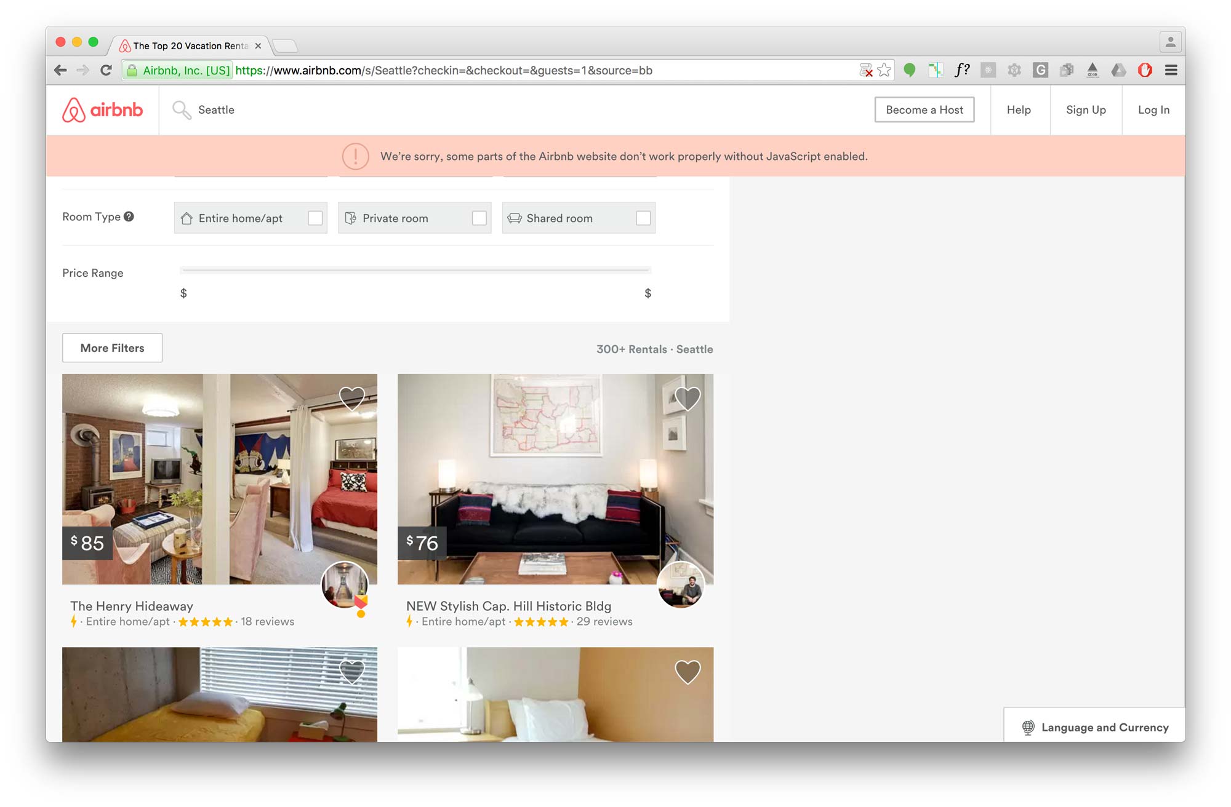
Task: Adjust the Price Range slider
Action: point(414,269)
